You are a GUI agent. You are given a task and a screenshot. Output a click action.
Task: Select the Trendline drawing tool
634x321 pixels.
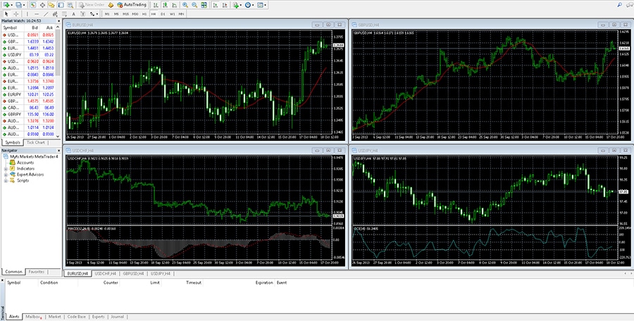[x=46, y=13]
